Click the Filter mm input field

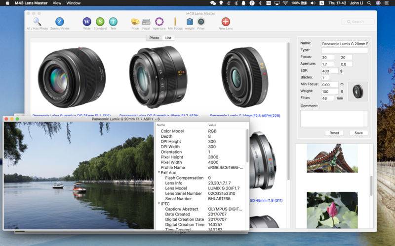[x=327, y=98]
